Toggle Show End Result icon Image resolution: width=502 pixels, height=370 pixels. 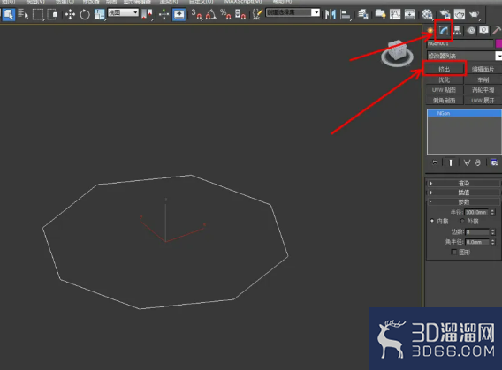451,162
